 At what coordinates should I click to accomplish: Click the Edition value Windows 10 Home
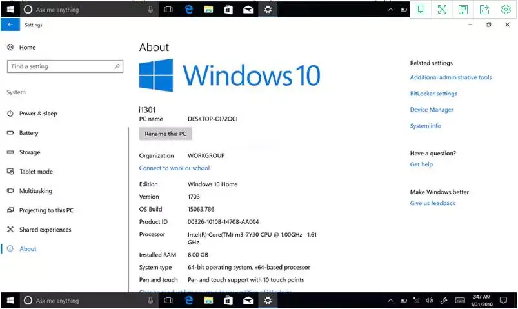pos(212,184)
